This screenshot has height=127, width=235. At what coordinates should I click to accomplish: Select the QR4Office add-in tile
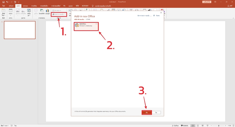(86, 27)
